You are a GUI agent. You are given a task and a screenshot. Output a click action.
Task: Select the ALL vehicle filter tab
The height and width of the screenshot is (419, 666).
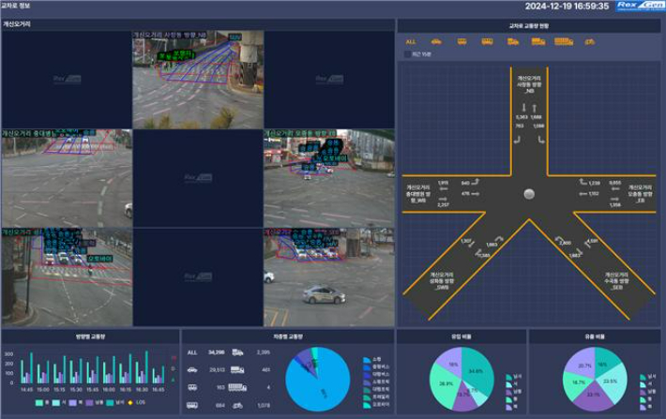point(411,41)
